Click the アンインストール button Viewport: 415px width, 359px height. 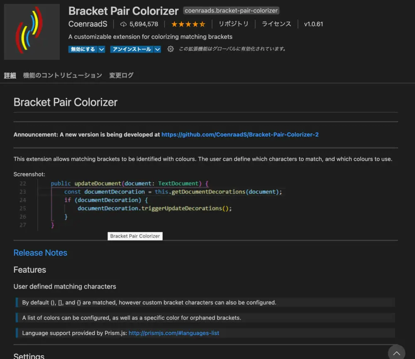pyautogui.click(x=132, y=49)
